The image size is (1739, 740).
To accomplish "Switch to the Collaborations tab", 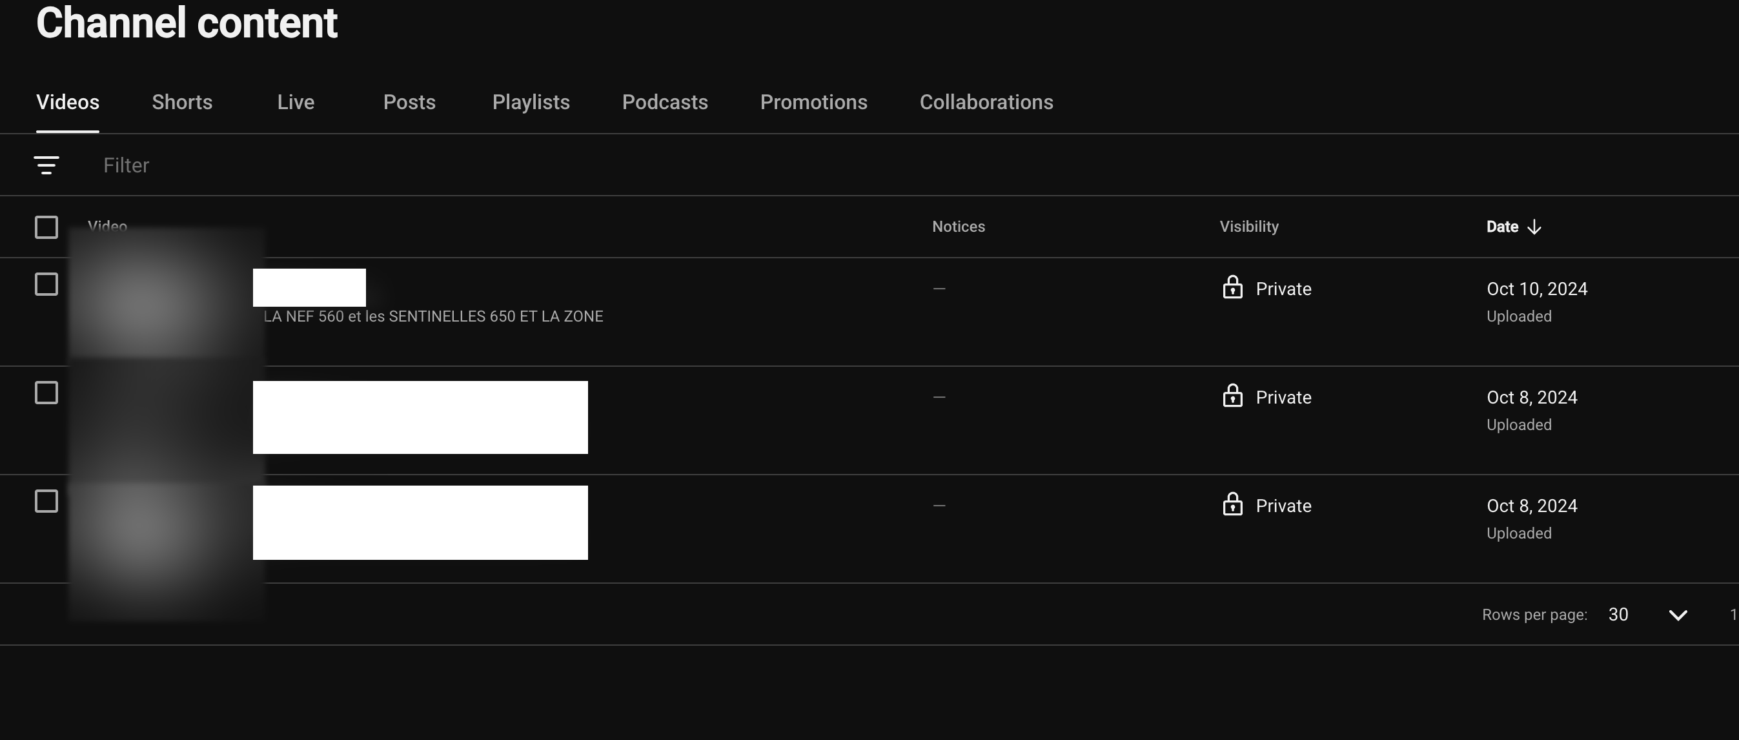I will (x=986, y=102).
